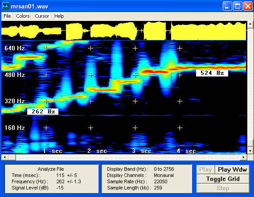Open the Colors menu
The width and height of the screenshot is (254, 197).
[x=23, y=16]
